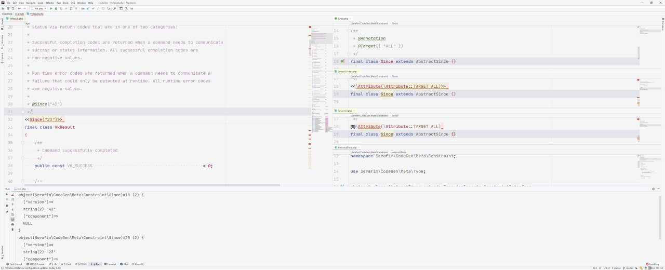
Task: Toggle scroll-to-end in the Run console
Action: (12, 219)
